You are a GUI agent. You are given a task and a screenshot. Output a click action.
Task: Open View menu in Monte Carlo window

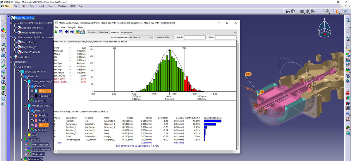pos(63,27)
